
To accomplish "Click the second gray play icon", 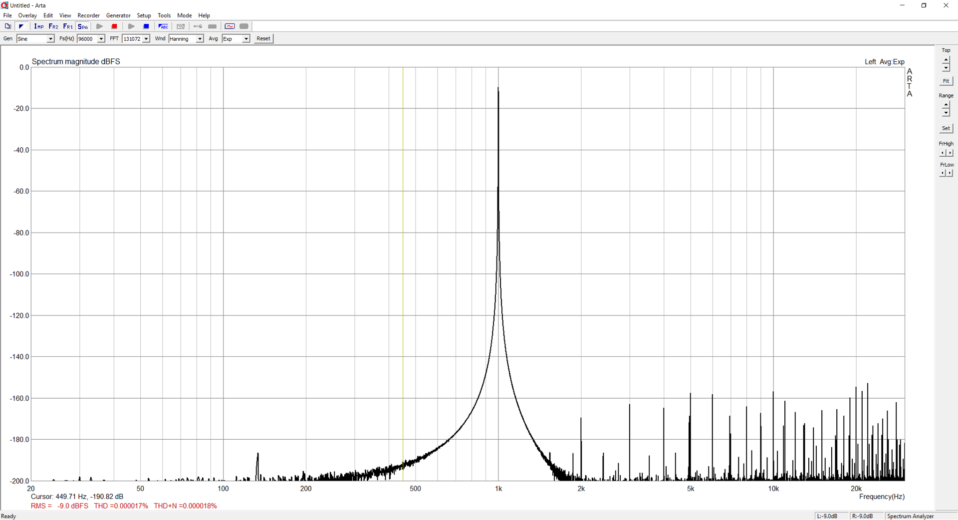I will coord(131,26).
